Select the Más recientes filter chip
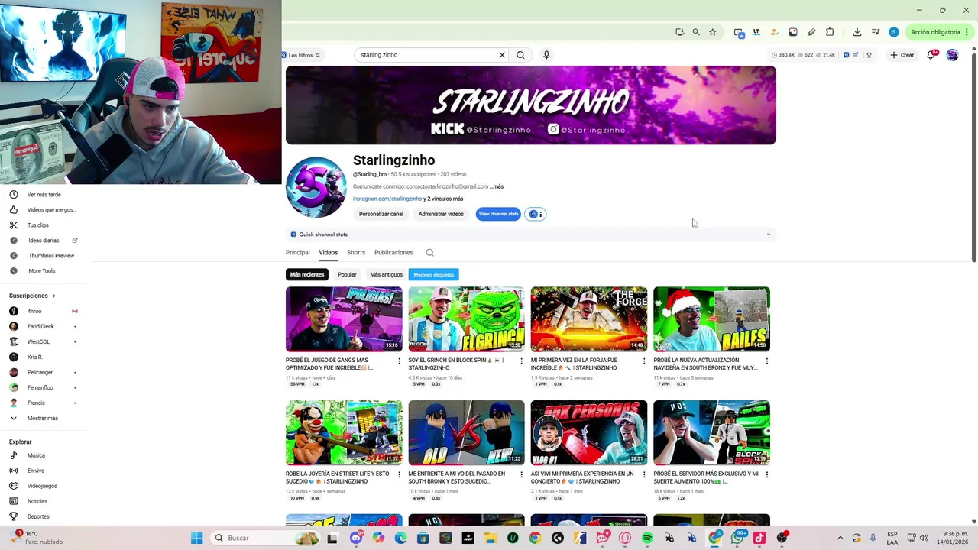This screenshot has height=550, width=978. [x=307, y=274]
